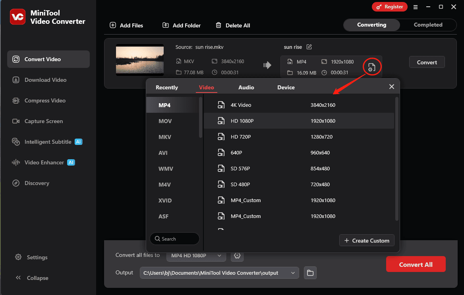This screenshot has width=464, height=295.
Task: Choose the 640P preset
Action: [x=299, y=153]
